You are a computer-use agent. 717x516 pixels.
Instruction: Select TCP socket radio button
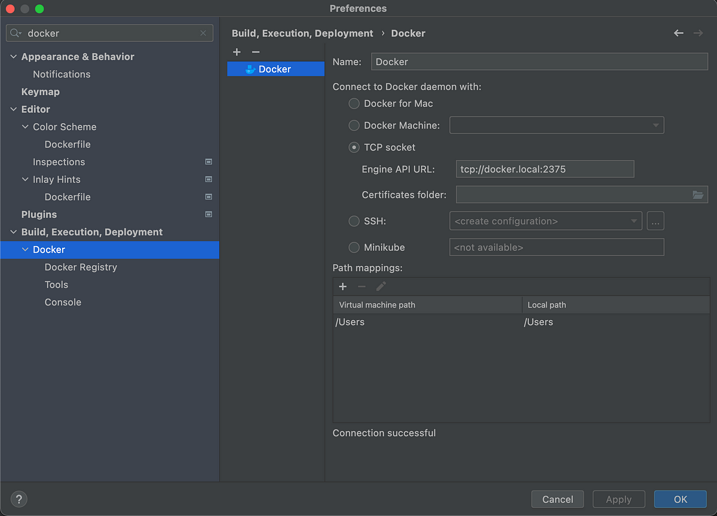[354, 147]
